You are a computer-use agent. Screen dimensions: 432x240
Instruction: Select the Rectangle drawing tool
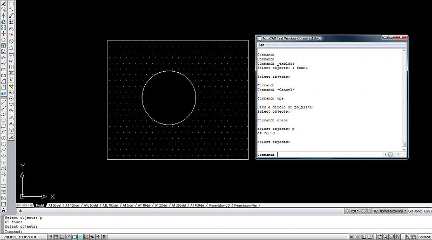pyautogui.click(x=4, y=126)
